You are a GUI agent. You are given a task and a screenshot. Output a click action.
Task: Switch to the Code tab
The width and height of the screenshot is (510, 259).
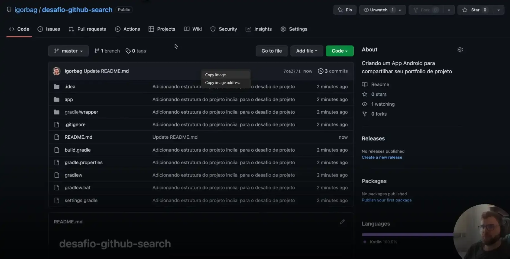tap(19, 29)
